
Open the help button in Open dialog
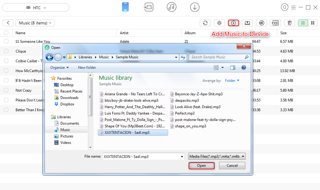(x=244, y=68)
